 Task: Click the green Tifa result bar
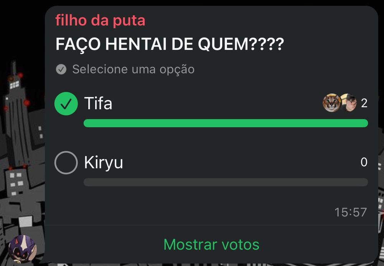[x=225, y=123]
